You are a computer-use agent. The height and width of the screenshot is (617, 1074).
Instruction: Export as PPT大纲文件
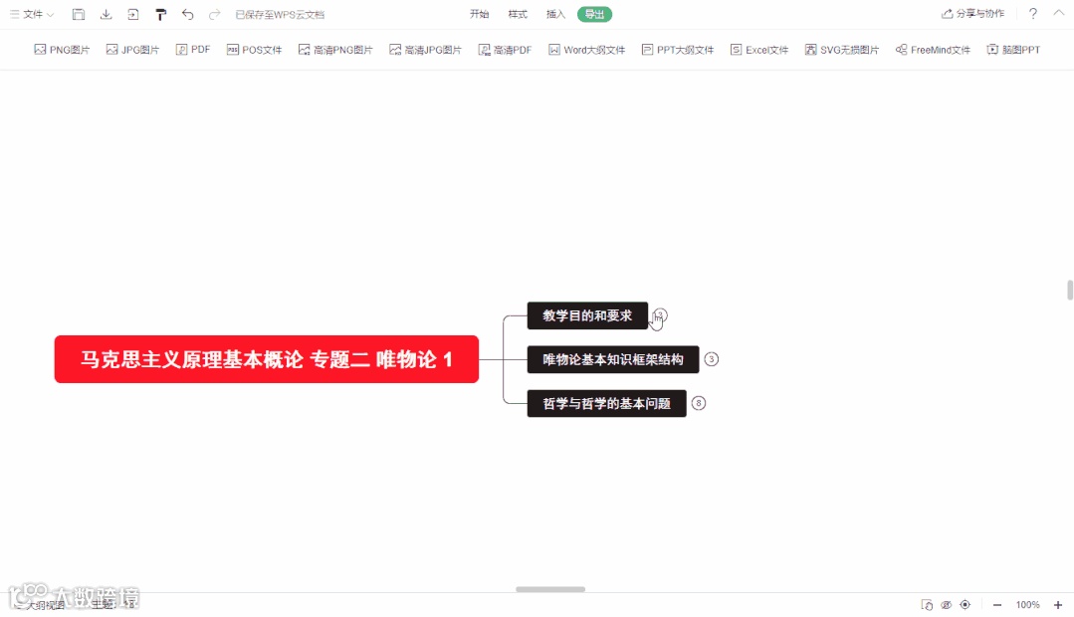click(678, 50)
